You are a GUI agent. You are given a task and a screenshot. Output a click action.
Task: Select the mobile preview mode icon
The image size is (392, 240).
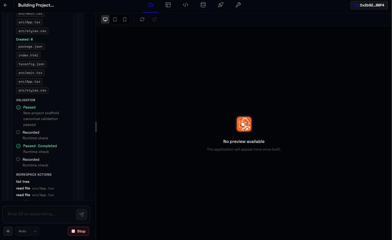125,19
